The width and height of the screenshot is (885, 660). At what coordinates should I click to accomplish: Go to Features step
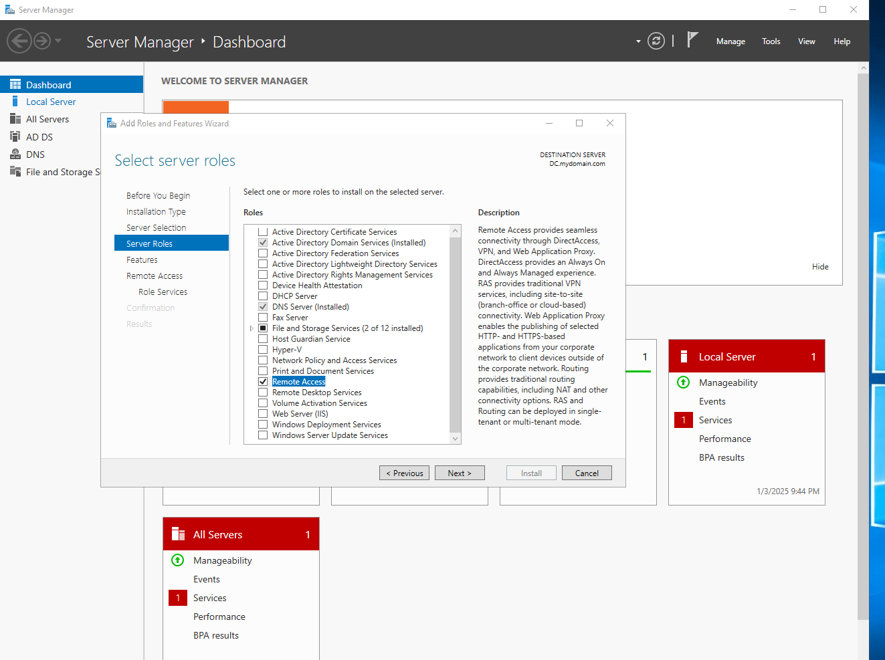click(142, 259)
